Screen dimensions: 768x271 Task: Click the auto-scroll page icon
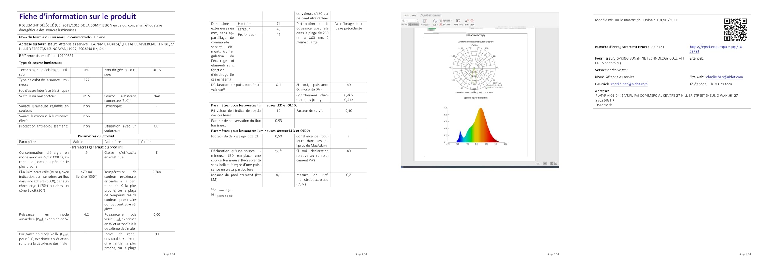[x=424, y=21]
